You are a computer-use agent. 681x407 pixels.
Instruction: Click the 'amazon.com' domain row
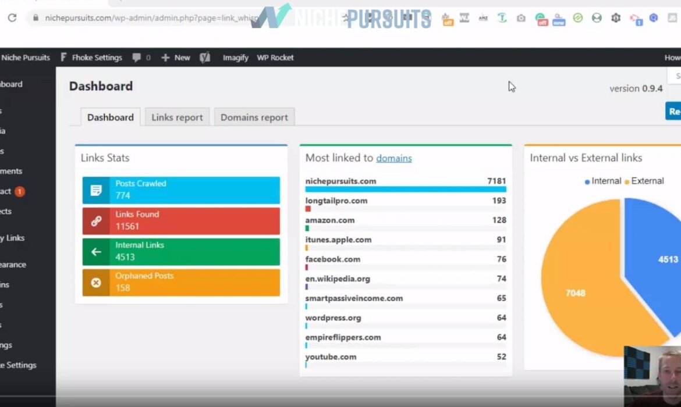[x=406, y=223]
